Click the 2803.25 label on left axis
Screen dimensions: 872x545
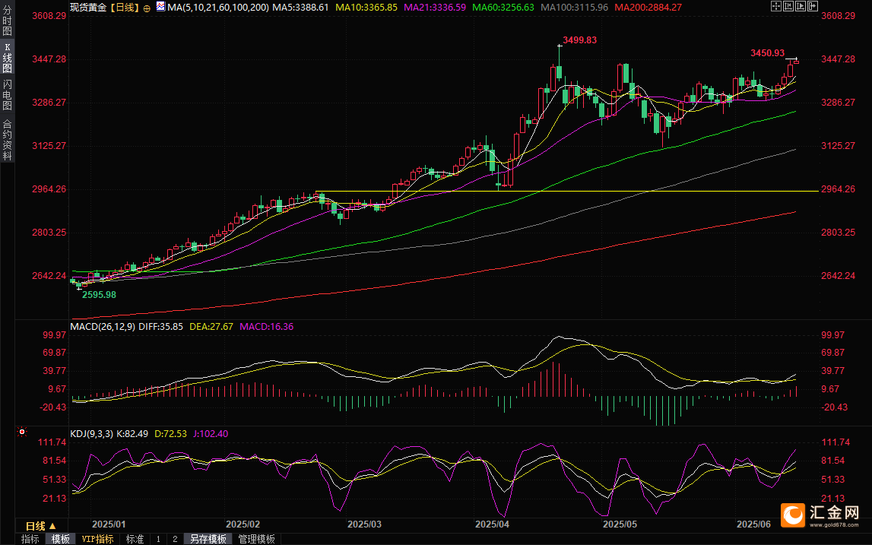(49, 233)
